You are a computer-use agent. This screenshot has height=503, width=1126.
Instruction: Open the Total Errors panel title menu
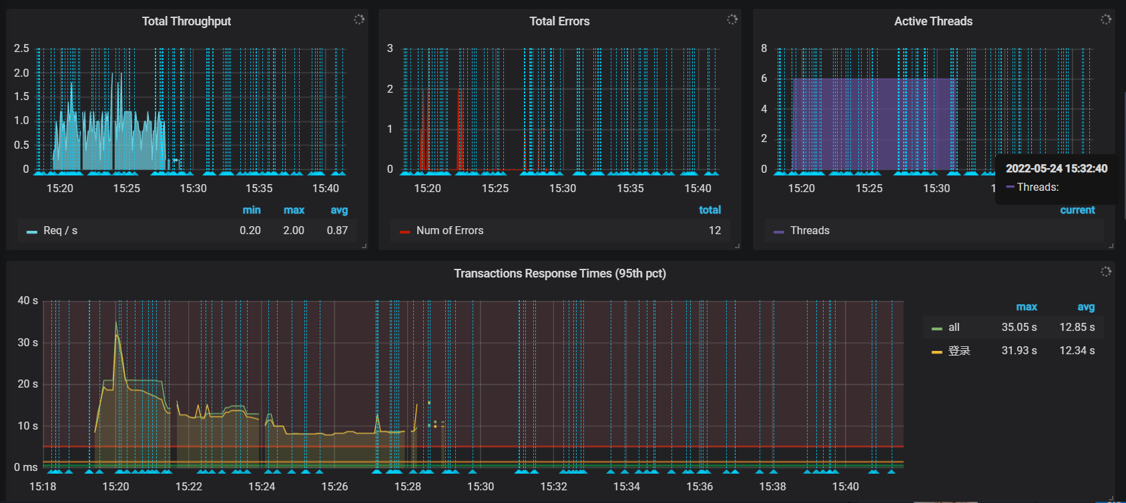click(559, 21)
